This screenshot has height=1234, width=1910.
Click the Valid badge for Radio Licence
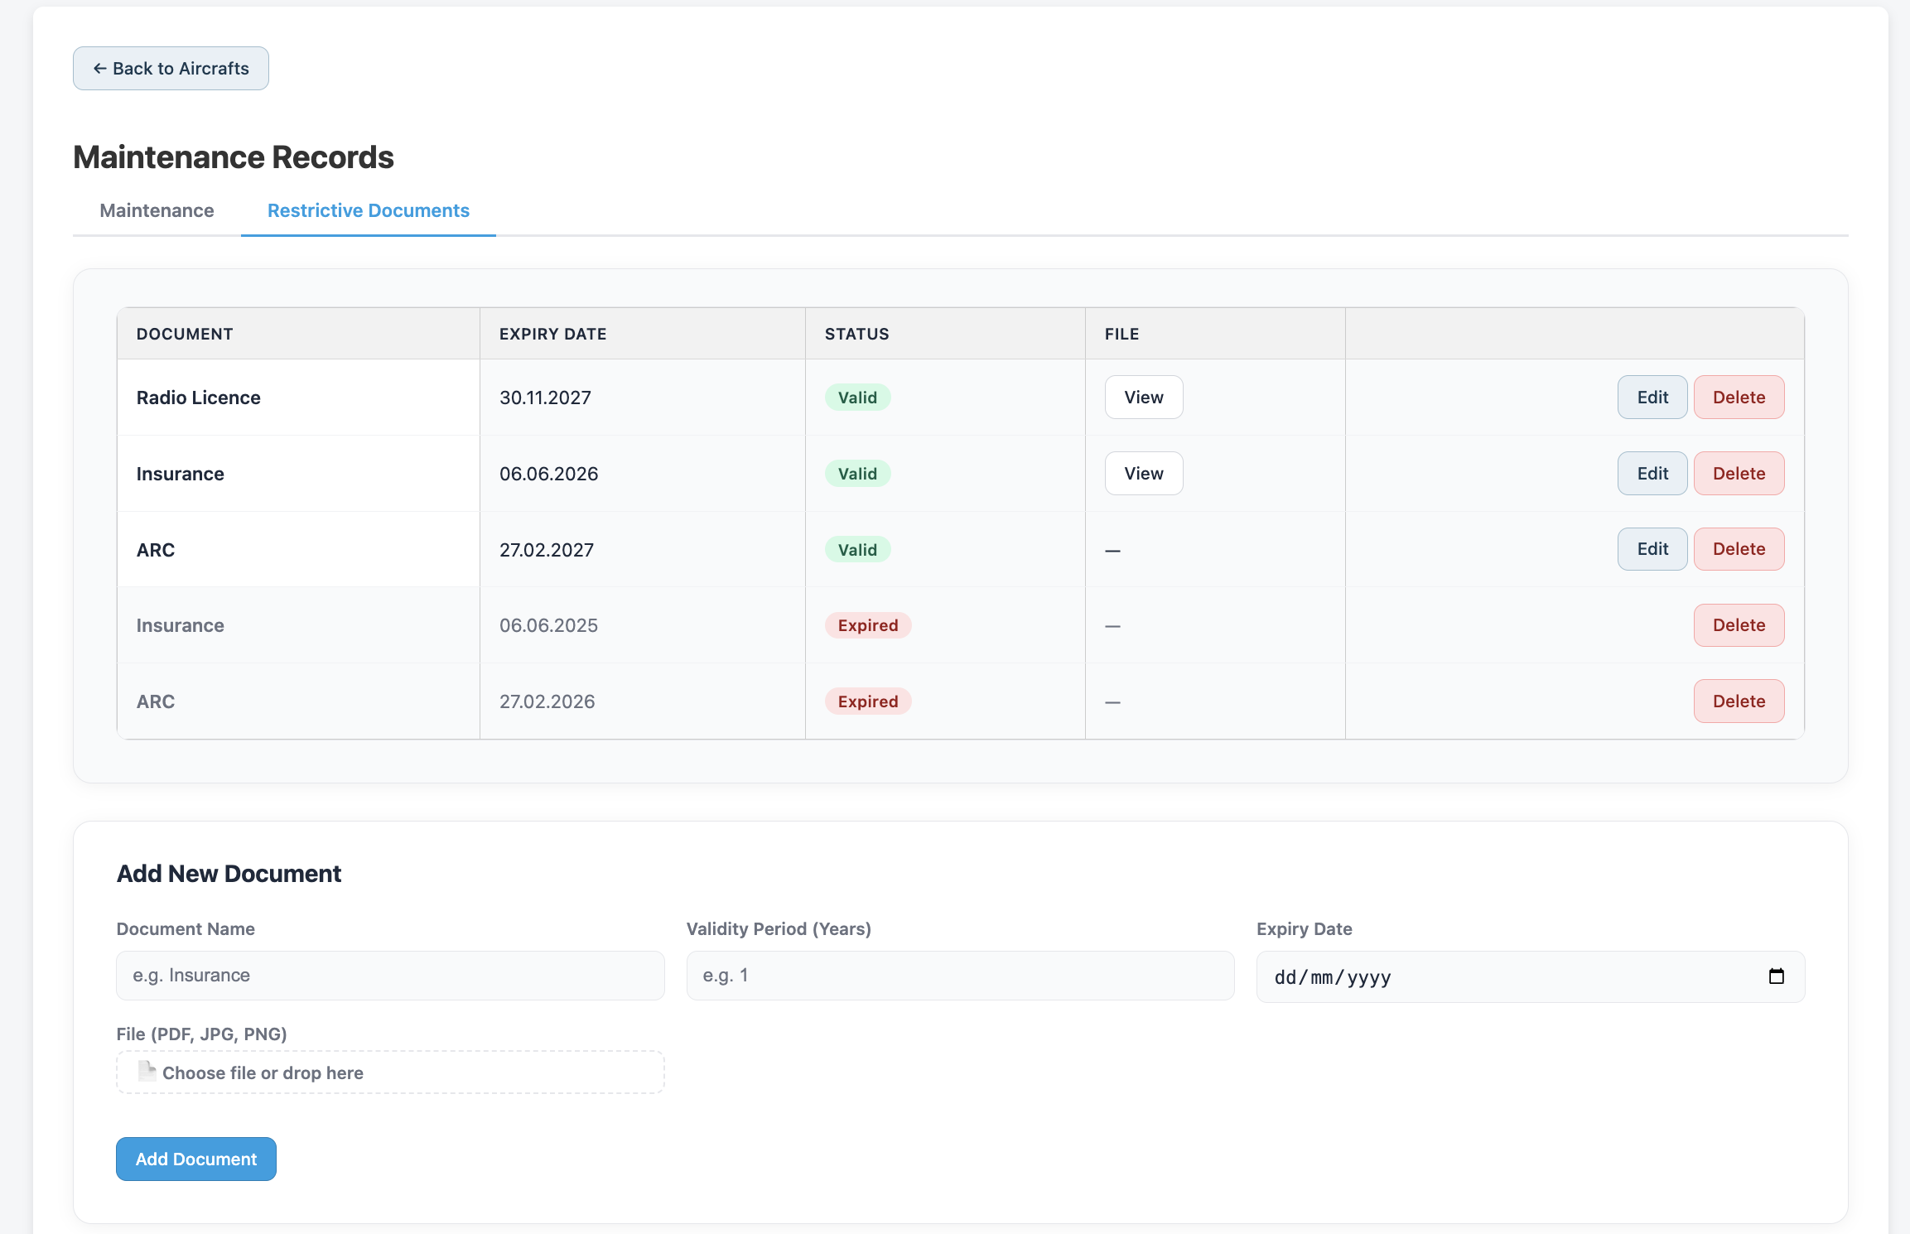coord(857,398)
